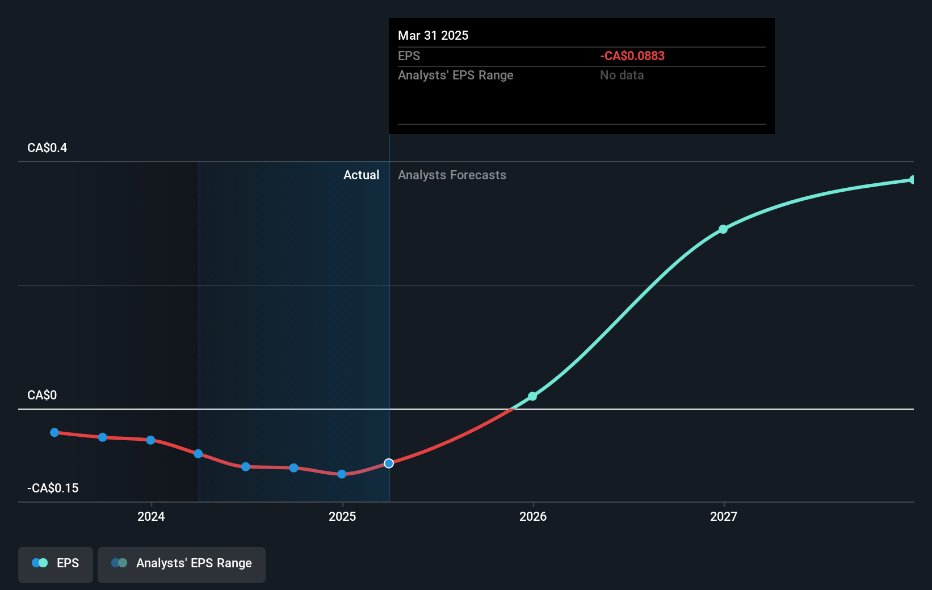This screenshot has width=932, height=590.
Task: Click the 2024 x-axis label
Action: (x=151, y=516)
